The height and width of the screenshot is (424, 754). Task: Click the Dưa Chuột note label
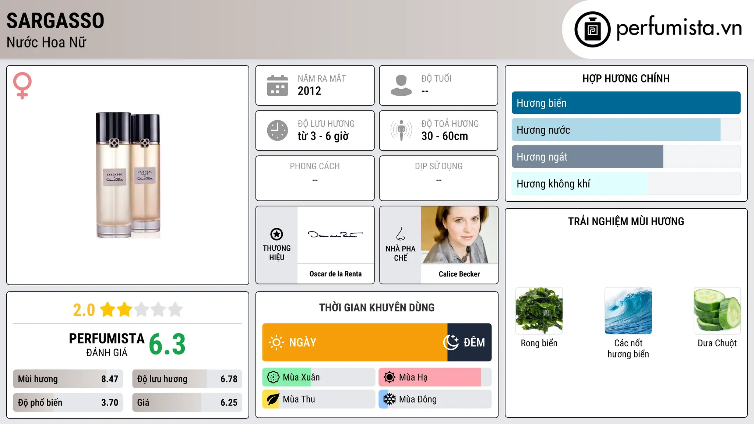pos(717,343)
